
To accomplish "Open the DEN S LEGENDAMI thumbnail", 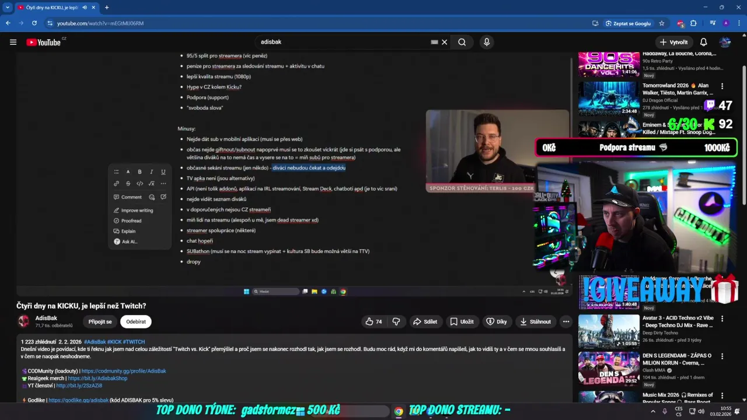I will (609, 369).
